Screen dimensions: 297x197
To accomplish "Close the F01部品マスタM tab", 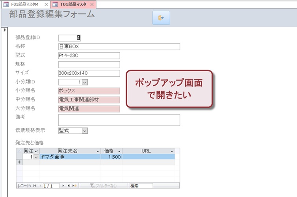I will click(46, 4).
